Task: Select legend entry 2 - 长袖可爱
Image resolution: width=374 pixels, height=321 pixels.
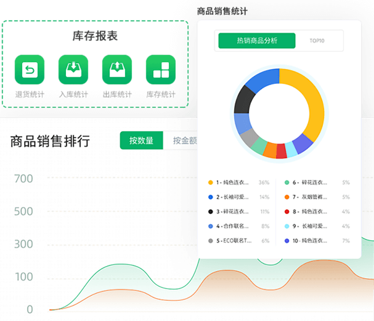Action: pos(234,197)
